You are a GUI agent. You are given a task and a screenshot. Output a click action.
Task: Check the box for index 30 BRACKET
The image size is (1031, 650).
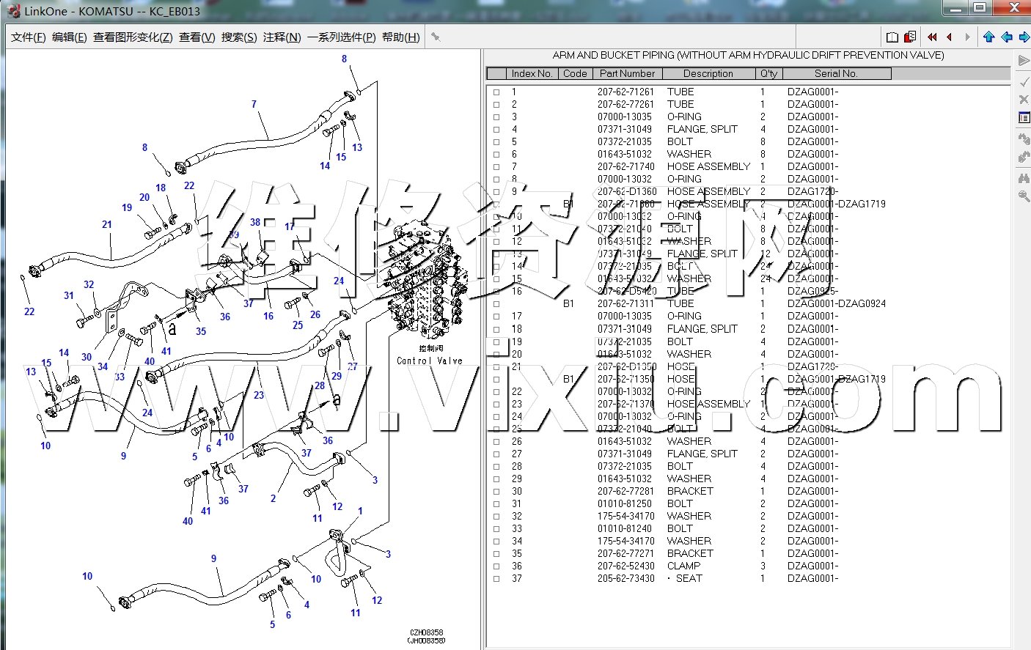click(x=496, y=492)
